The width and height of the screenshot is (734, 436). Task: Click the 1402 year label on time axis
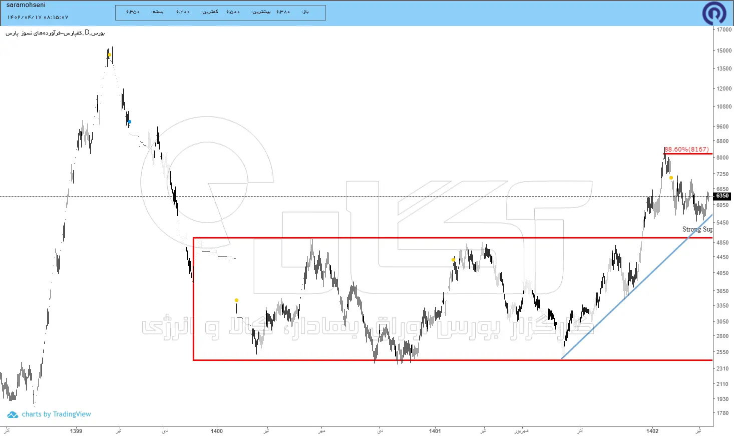(x=652, y=431)
